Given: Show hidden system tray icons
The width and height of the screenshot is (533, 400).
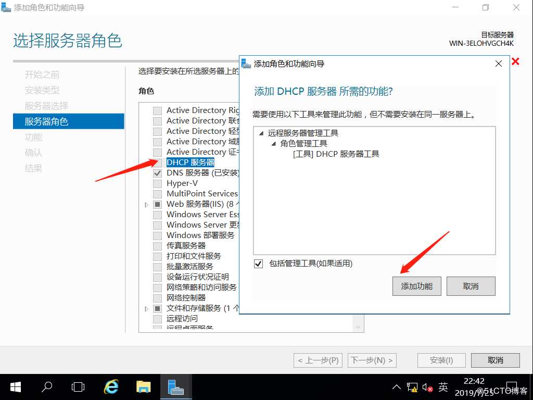Looking at the screenshot, I should coord(396,387).
